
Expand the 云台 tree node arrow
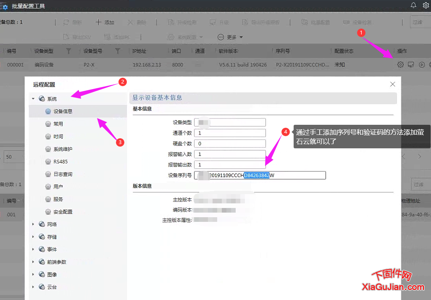pos(33,287)
